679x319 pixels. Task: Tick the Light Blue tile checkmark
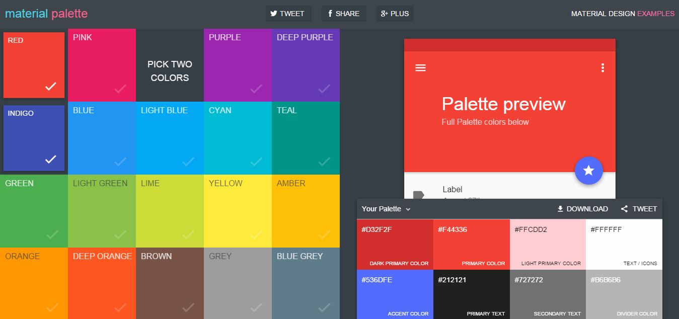[x=188, y=162]
